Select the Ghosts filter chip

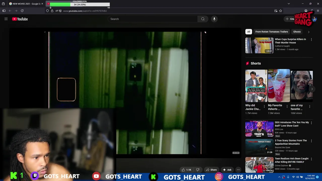[297, 32]
